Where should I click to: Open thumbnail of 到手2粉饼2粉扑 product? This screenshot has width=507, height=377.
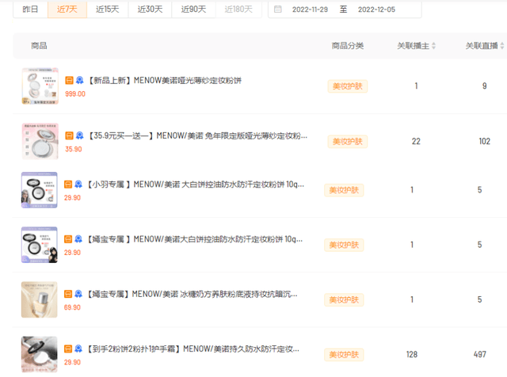pos(39,355)
